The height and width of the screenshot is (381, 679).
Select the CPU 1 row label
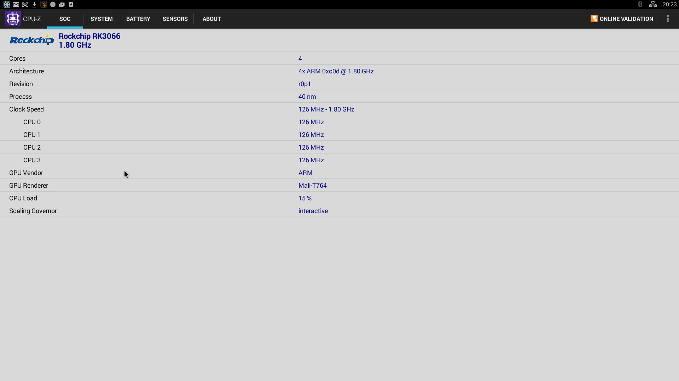(x=32, y=135)
